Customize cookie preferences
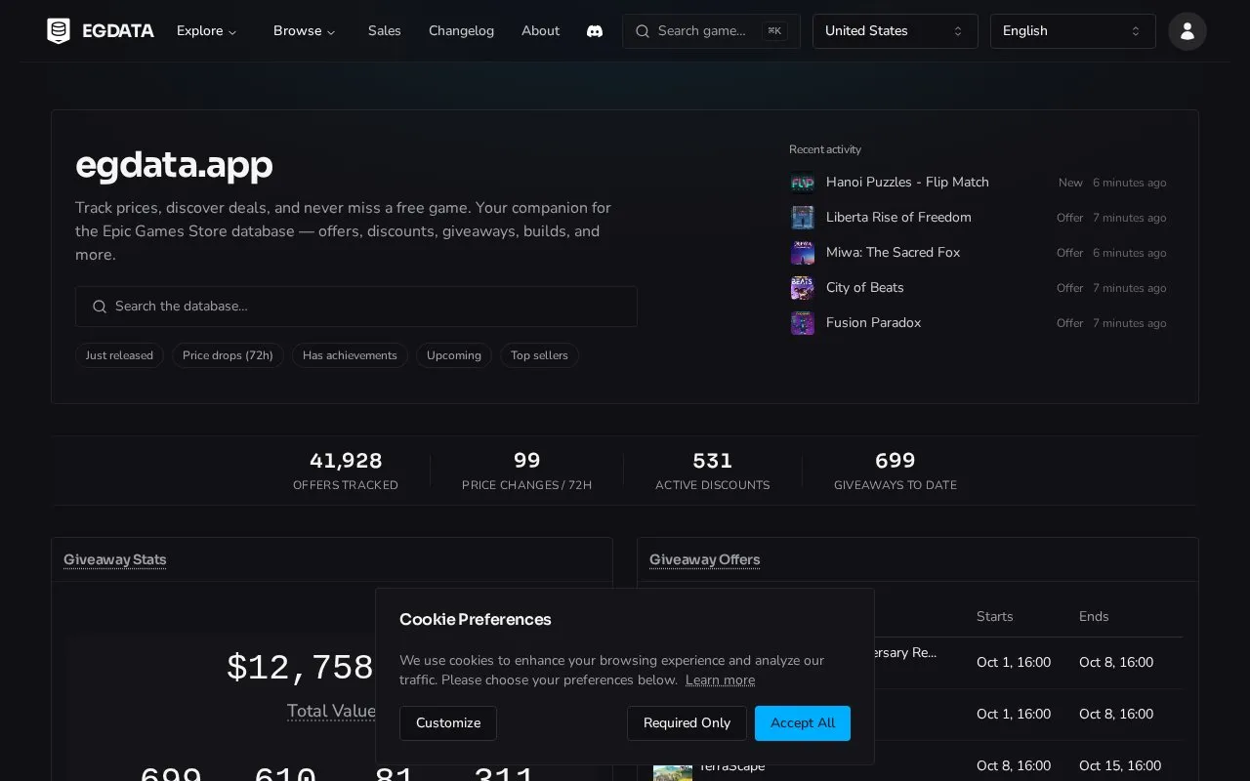 [x=448, y=723]
